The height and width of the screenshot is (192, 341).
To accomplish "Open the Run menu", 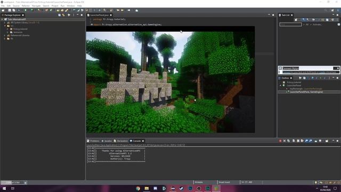I will [x=62, y=6].
